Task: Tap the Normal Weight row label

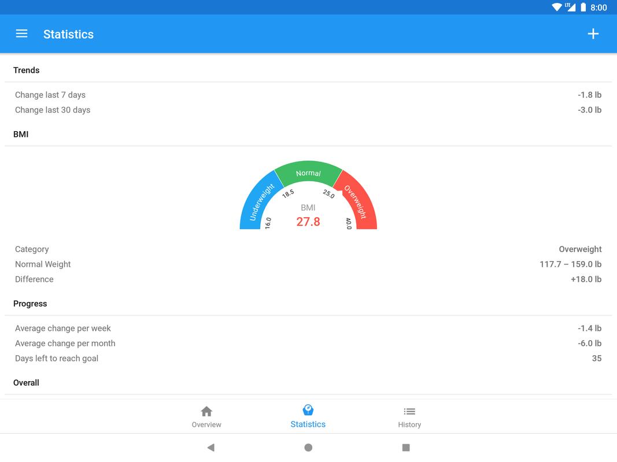Action: (x=43, y=264)
